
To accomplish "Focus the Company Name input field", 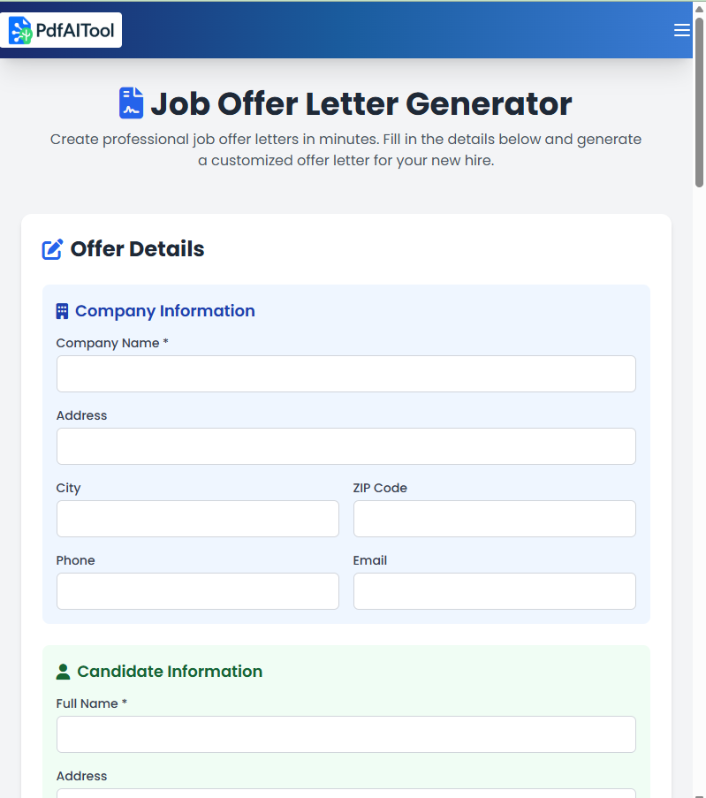I will pos(345,374).
